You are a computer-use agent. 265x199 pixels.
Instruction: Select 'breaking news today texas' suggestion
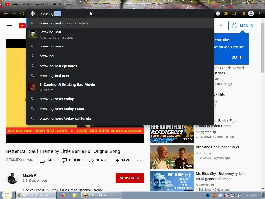click(120, 109)
